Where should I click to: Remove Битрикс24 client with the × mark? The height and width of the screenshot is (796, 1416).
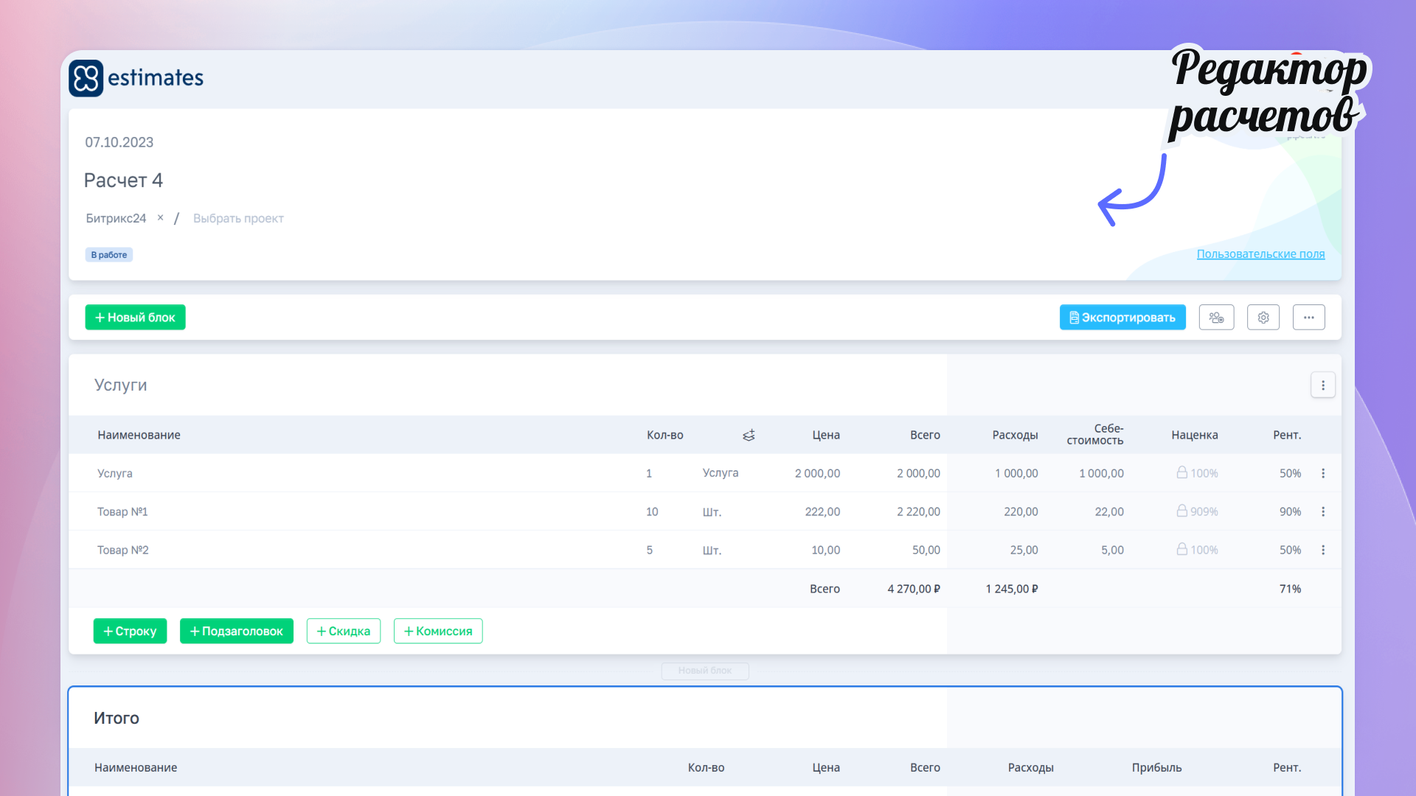coord(160,217)
